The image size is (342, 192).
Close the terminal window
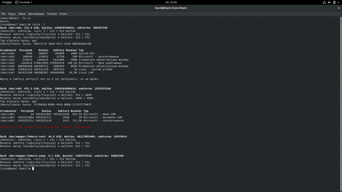coord(339,8)
